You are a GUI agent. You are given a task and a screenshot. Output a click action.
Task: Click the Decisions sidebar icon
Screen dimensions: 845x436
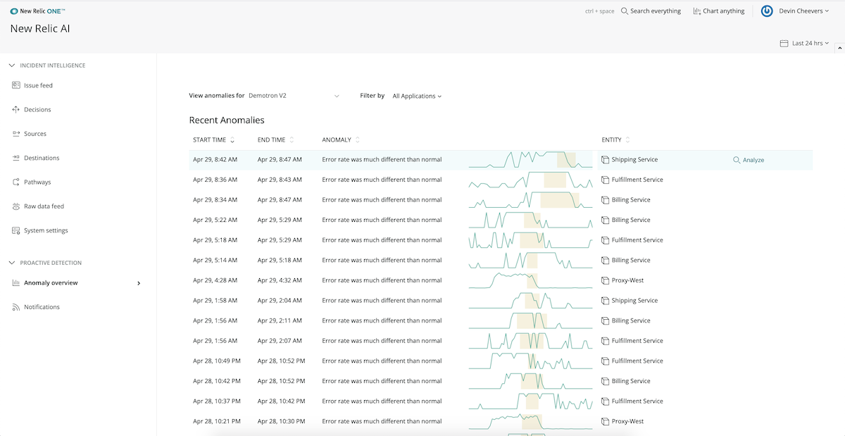(16, 110)
